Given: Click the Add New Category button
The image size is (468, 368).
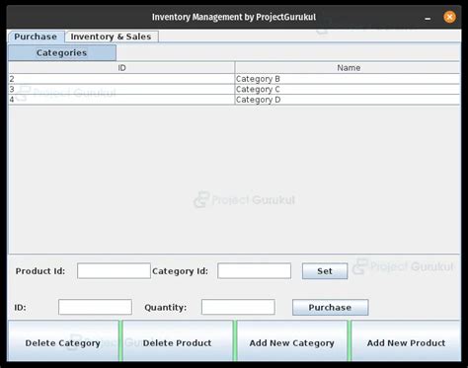Looking at the screenshot, I should point(292,342).
